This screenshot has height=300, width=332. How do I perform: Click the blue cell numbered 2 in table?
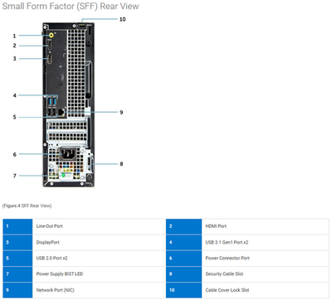tap(184, 226)
